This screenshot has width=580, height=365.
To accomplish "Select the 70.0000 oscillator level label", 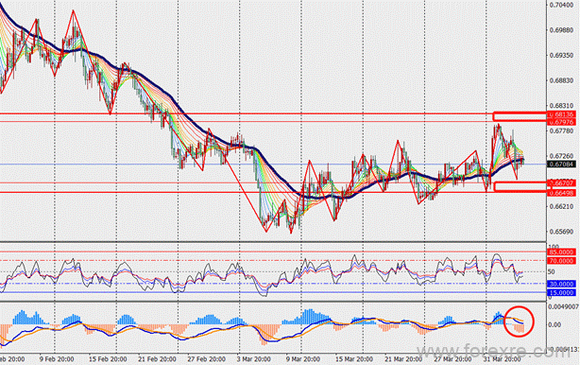I will pos(561,261).
